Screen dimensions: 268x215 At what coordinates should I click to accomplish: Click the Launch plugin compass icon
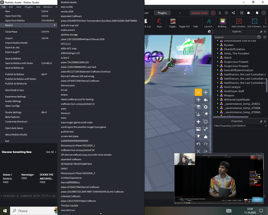[209, 21]
